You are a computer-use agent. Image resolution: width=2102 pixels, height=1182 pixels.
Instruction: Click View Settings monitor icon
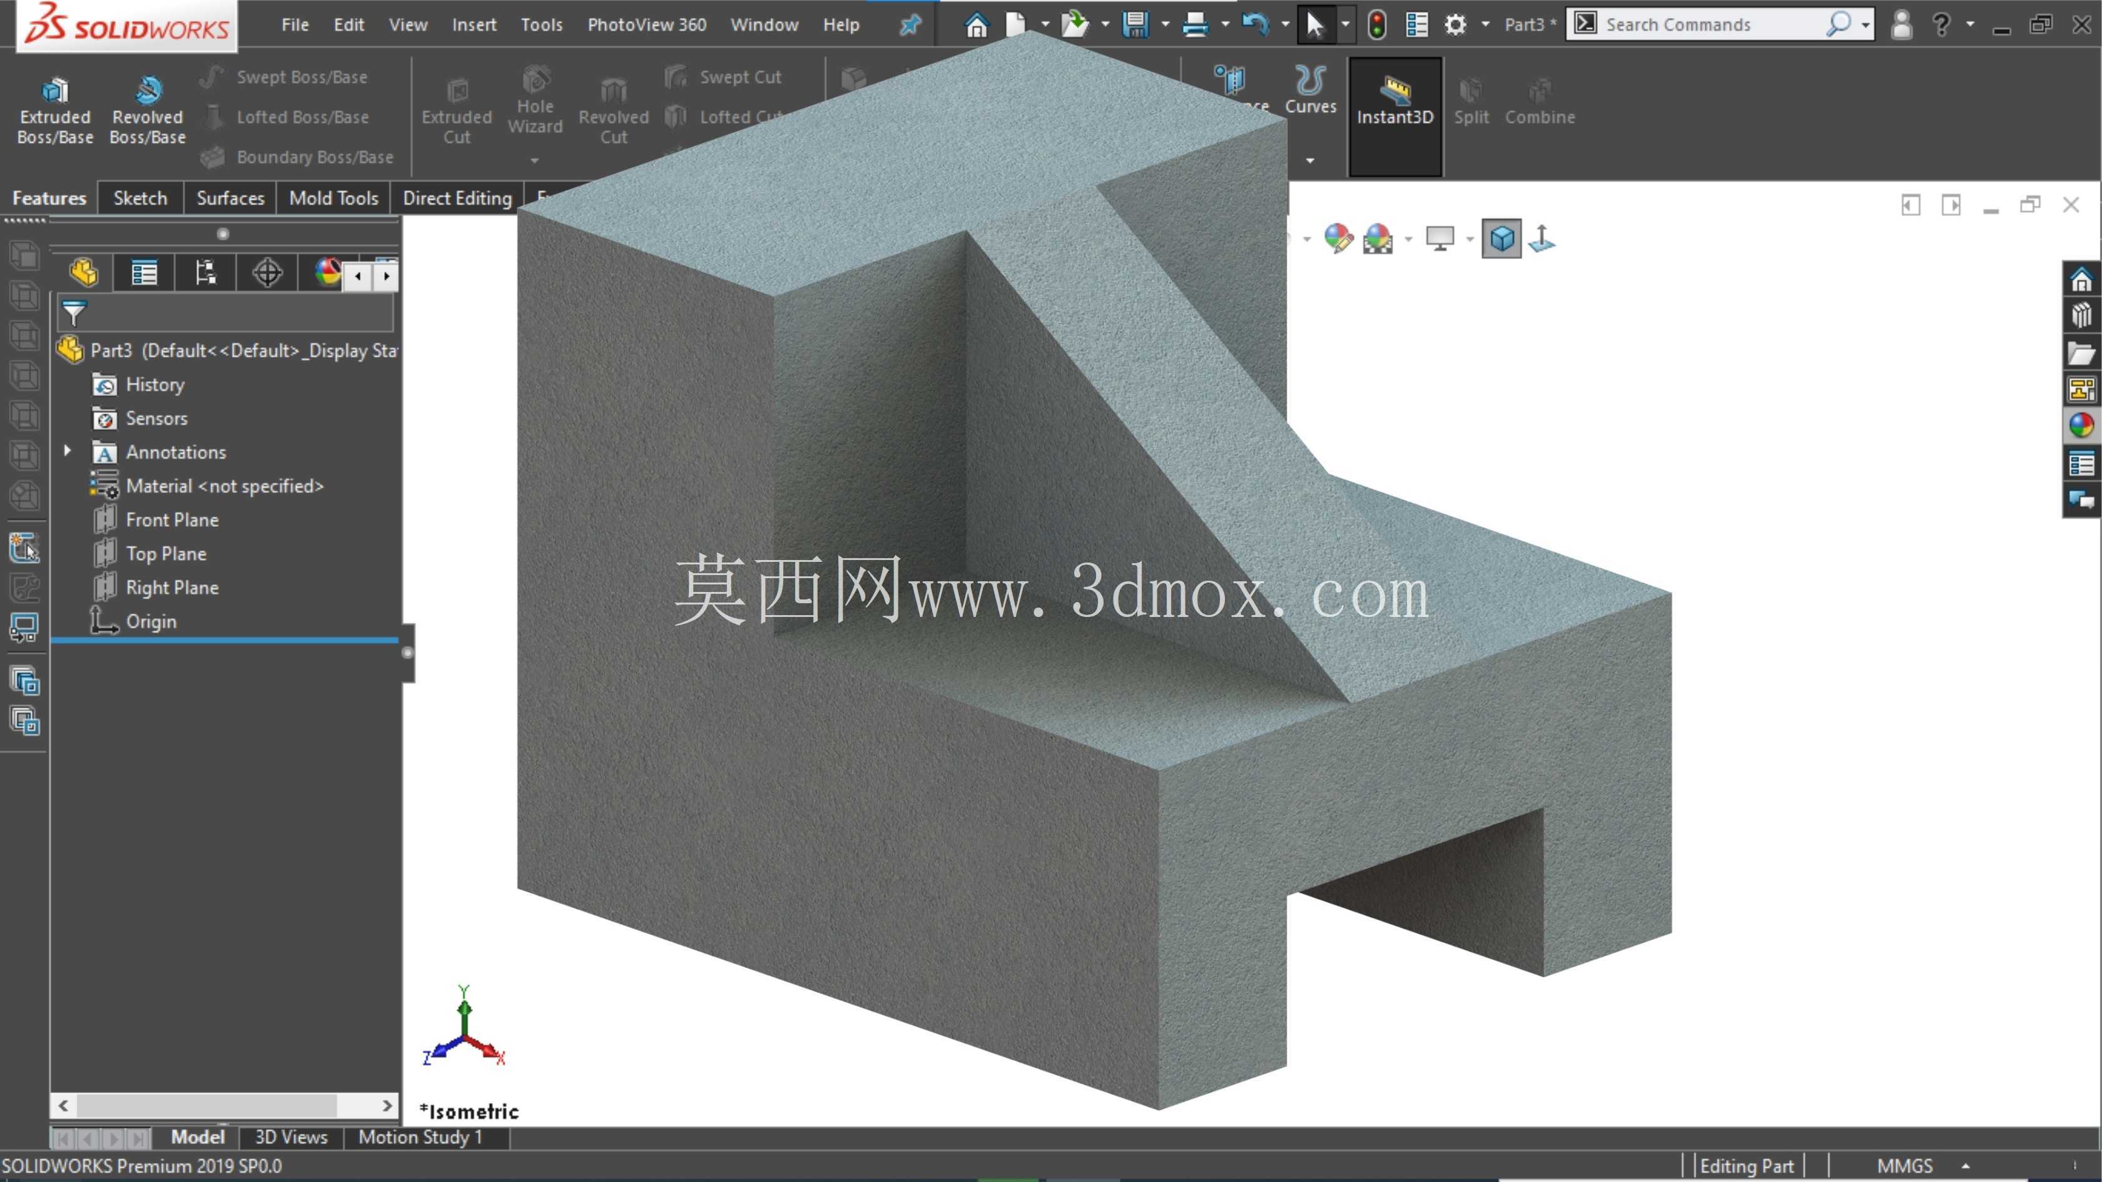point(1439,239)
